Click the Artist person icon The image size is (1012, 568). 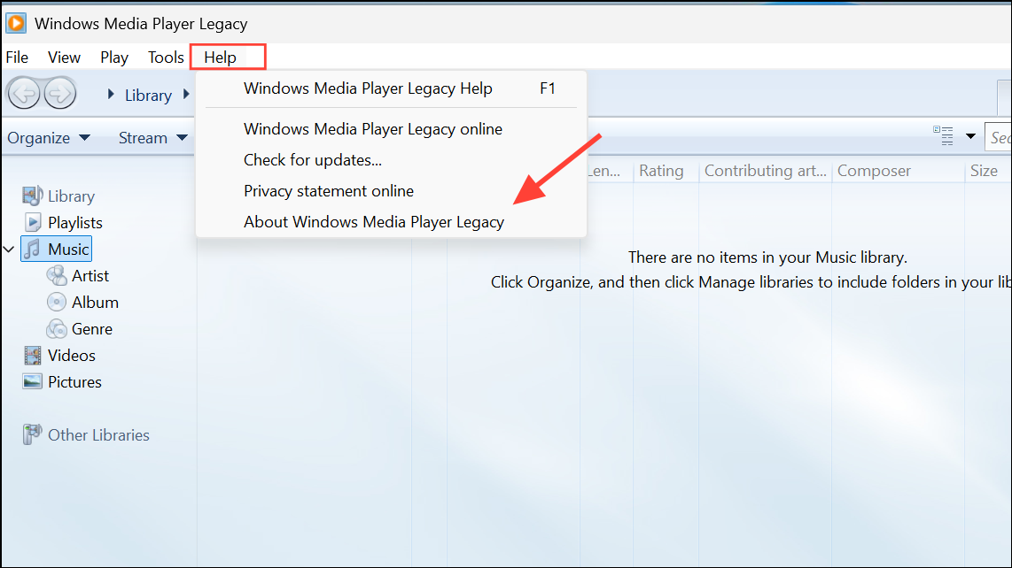pyautogui.click(x=57, y=275)
